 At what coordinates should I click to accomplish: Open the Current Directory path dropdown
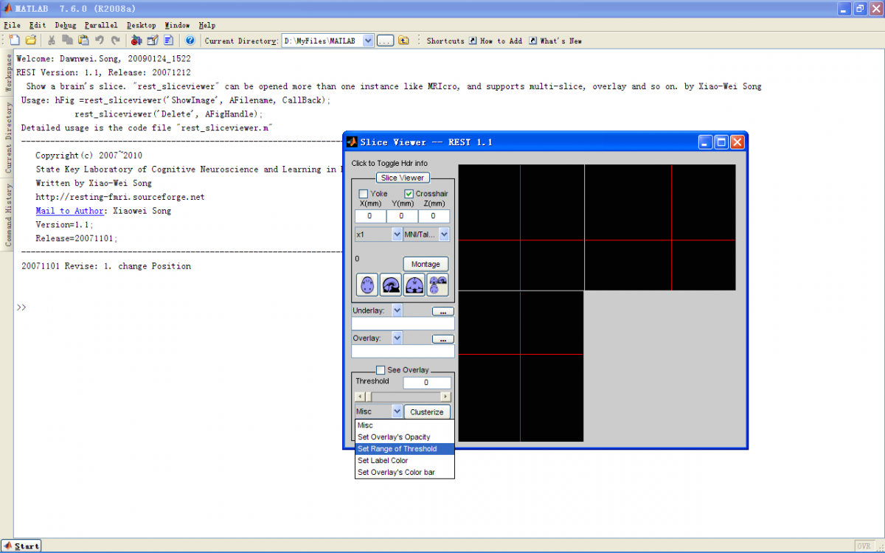tap(369, 41)
